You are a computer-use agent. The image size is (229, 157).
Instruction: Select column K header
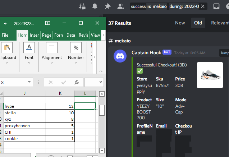pos(60,93)
